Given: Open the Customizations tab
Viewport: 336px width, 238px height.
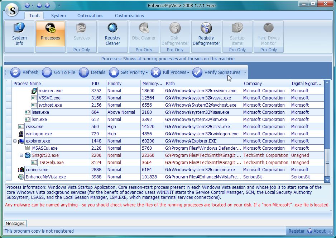Looking at the screenshot, I should [x=129, y=16].
